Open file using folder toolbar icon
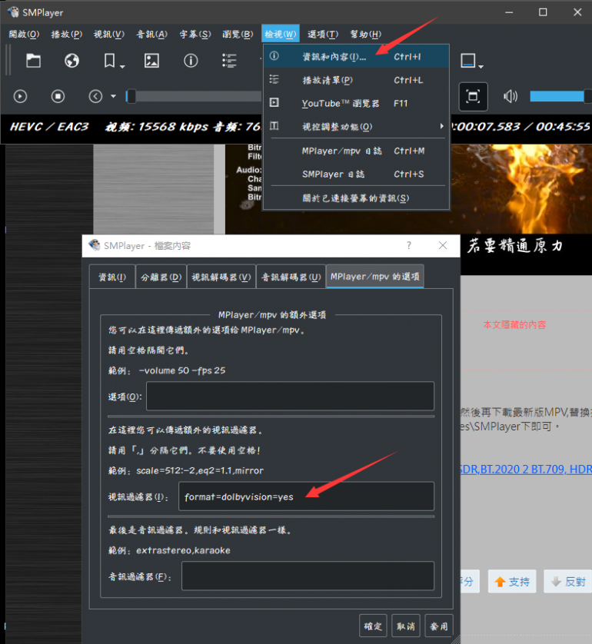592x644 pixels. tap(33, 61)
